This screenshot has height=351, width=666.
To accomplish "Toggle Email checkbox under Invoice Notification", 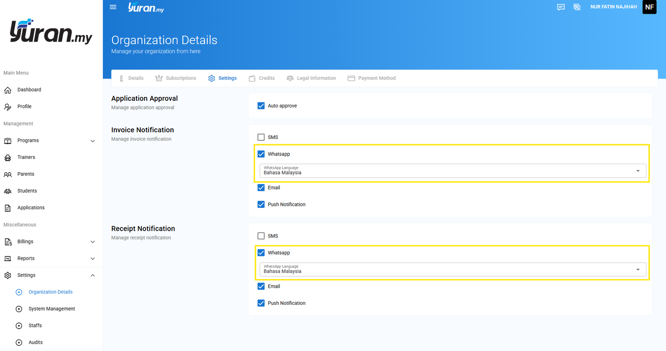I will [x=261, y=187].
